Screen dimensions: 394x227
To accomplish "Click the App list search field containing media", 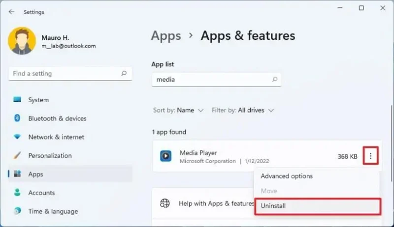I will click(x=216, y=80).
